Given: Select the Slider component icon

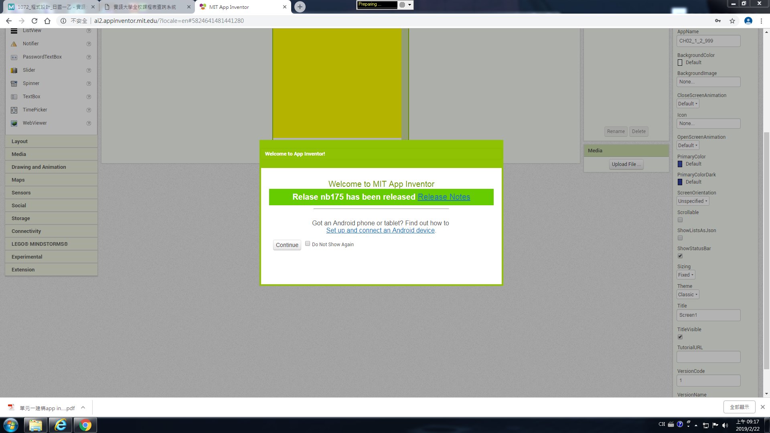Looking at the screenshot, I should coord(14,71).
